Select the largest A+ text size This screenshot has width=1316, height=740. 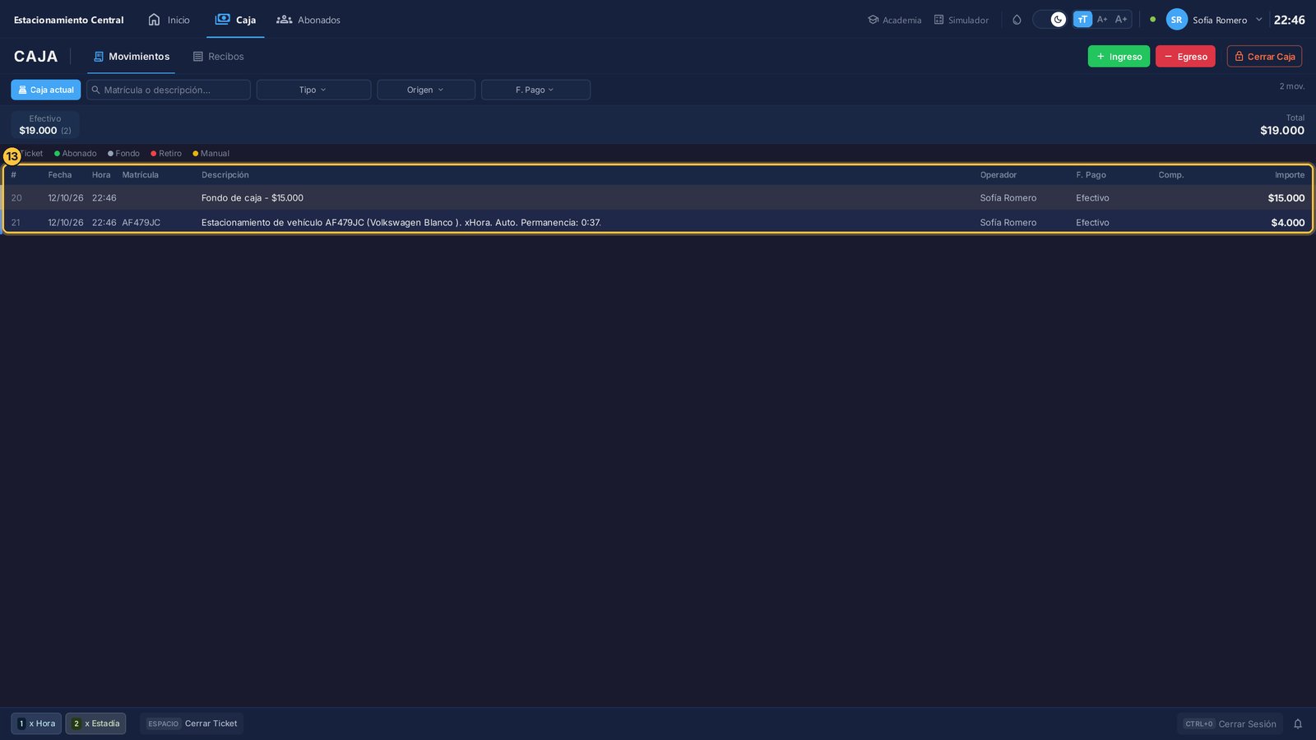pyautogui.click(x=1121, y=20)
